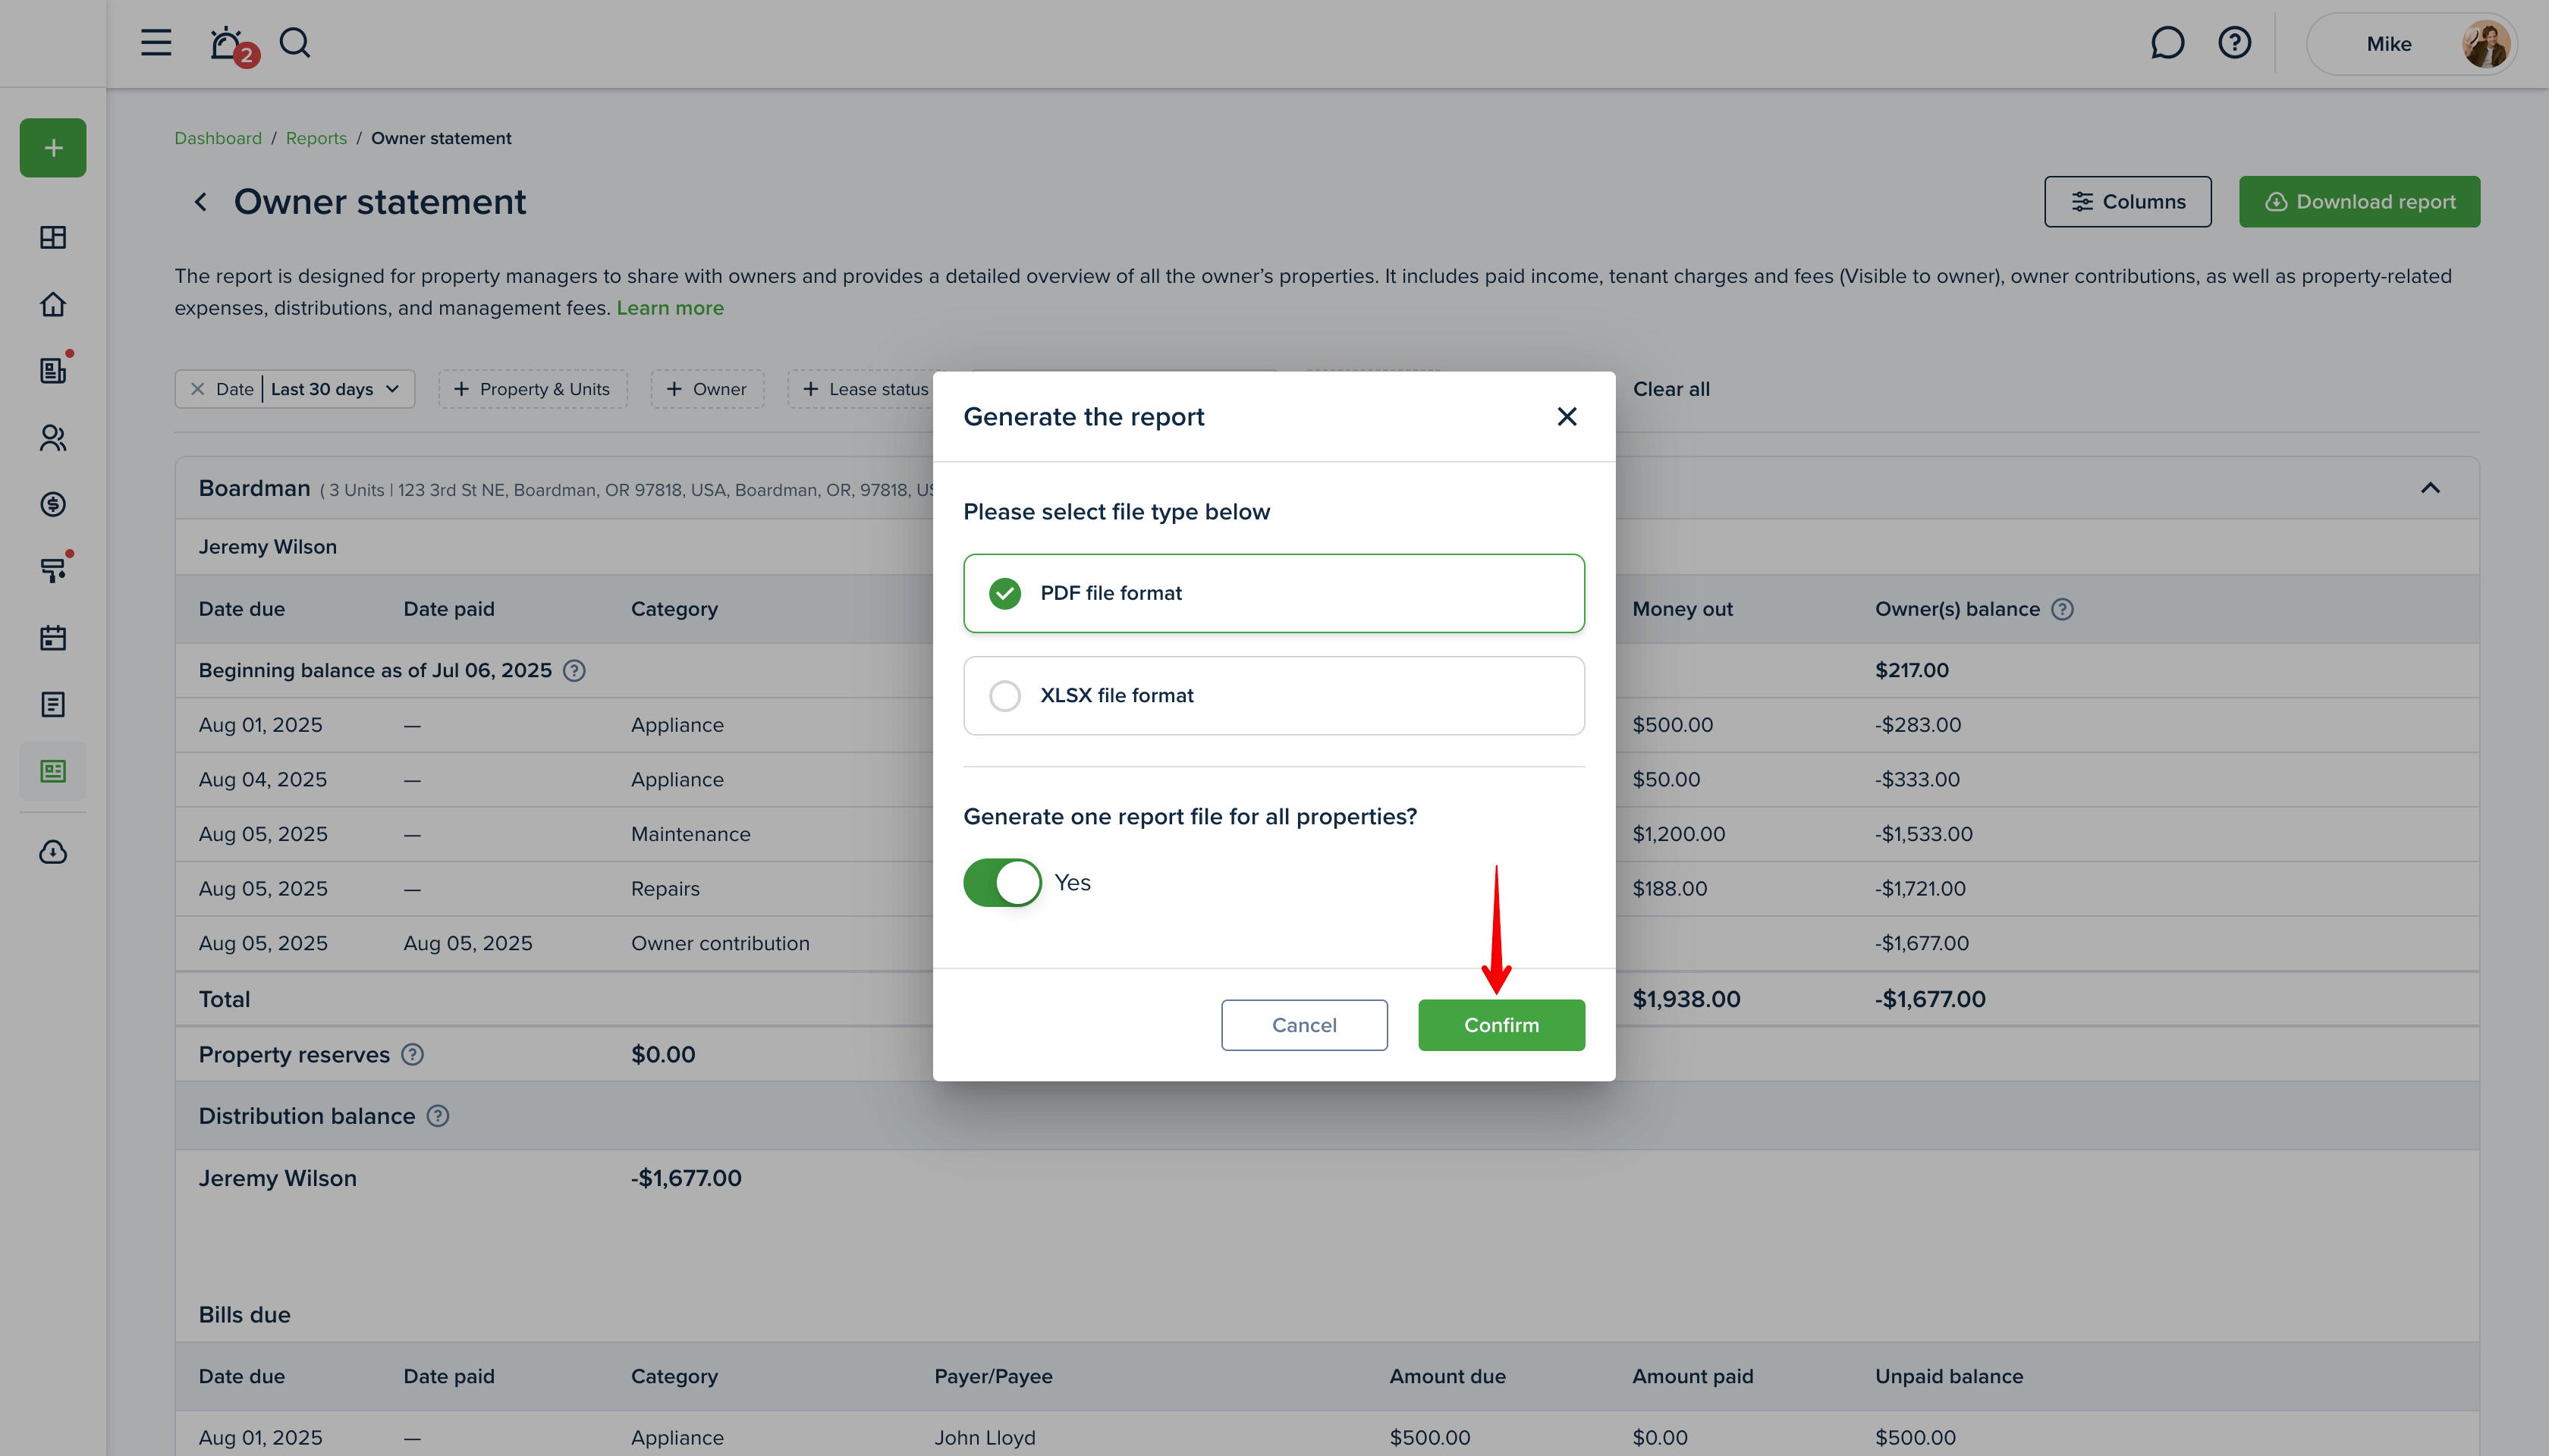The image size is (2549, 1456).
Task: Click the Category column header in the statement table
Action: 674,609
